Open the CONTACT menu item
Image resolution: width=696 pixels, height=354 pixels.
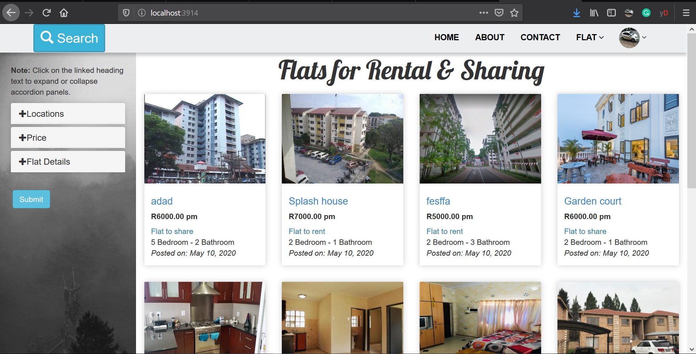(x=540, y=37)
